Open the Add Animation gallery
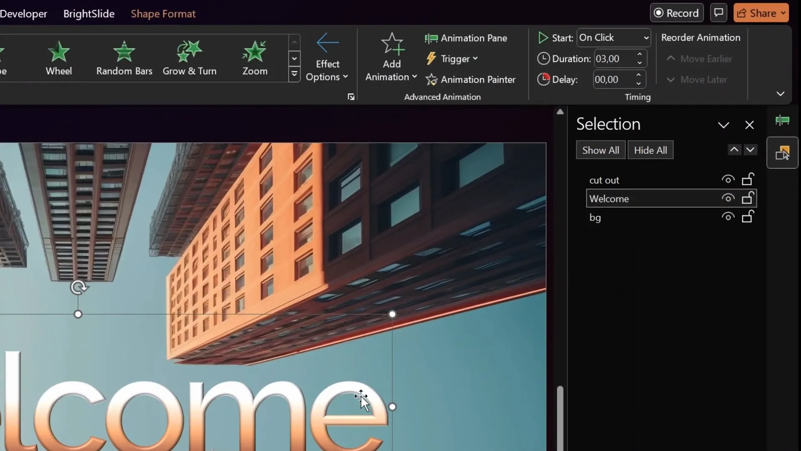 [x=391, y=58]
